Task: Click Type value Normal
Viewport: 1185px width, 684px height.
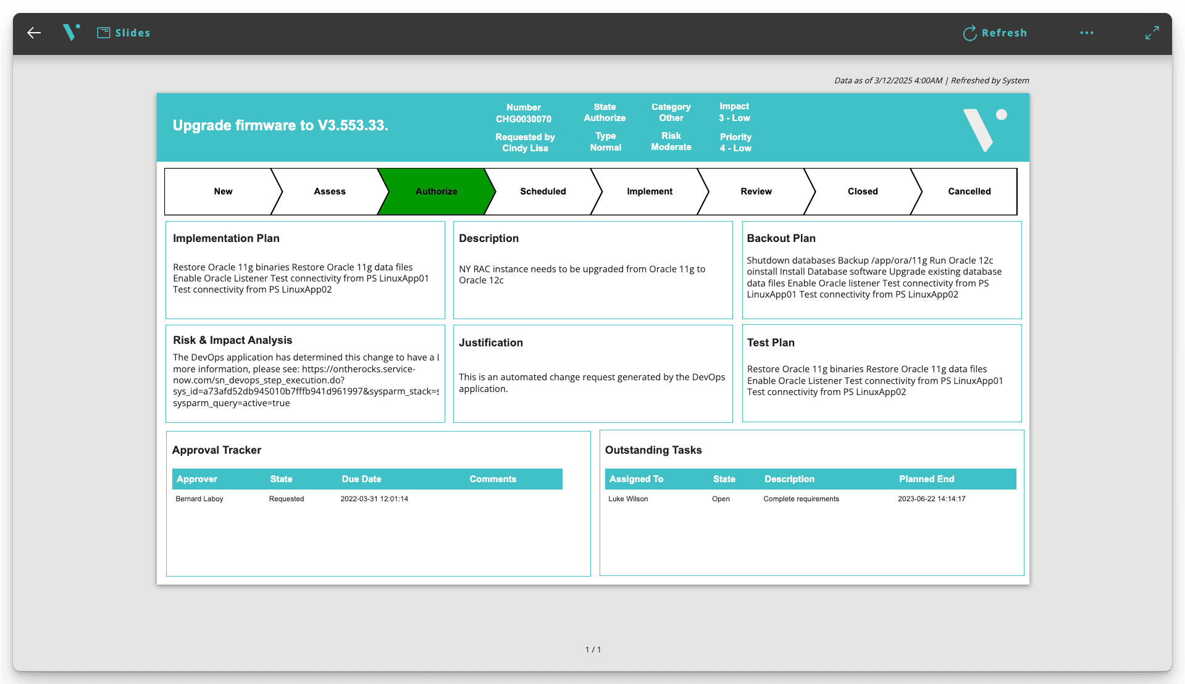Action: [x=605, y=148]
